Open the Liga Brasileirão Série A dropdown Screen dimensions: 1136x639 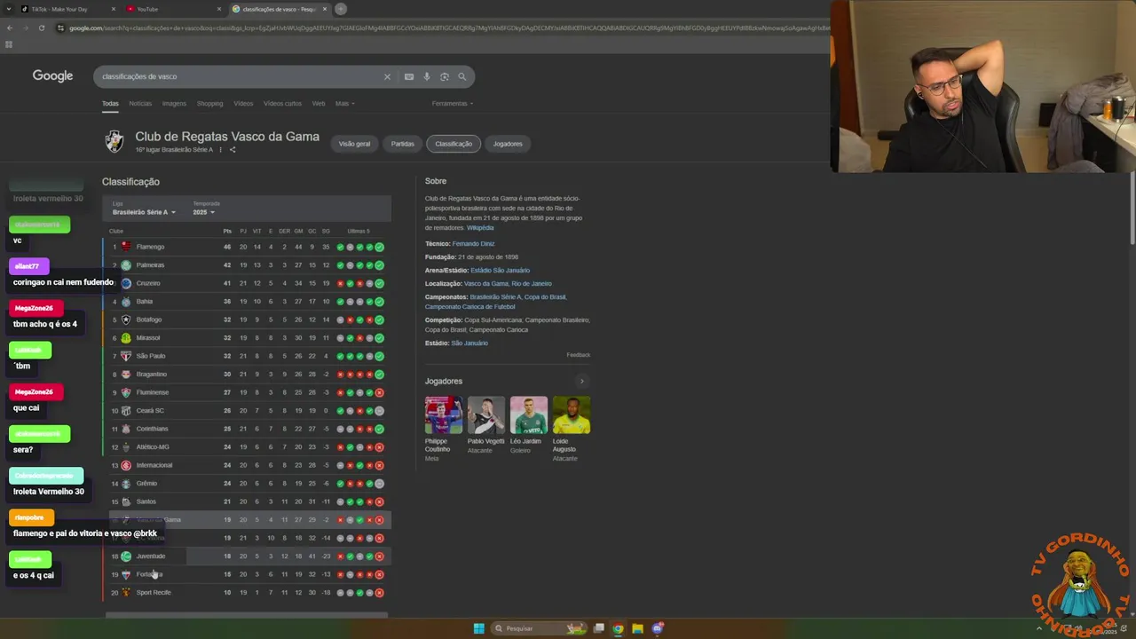click(x=144, y=212)
